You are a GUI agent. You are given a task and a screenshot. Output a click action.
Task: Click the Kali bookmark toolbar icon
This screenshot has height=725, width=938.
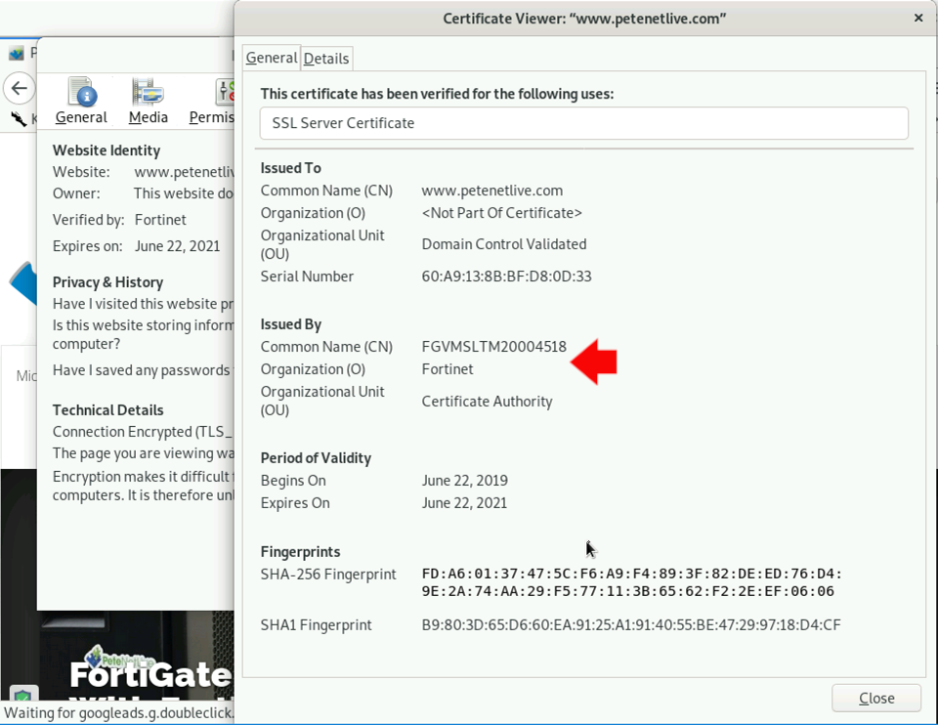click(18, 118)
